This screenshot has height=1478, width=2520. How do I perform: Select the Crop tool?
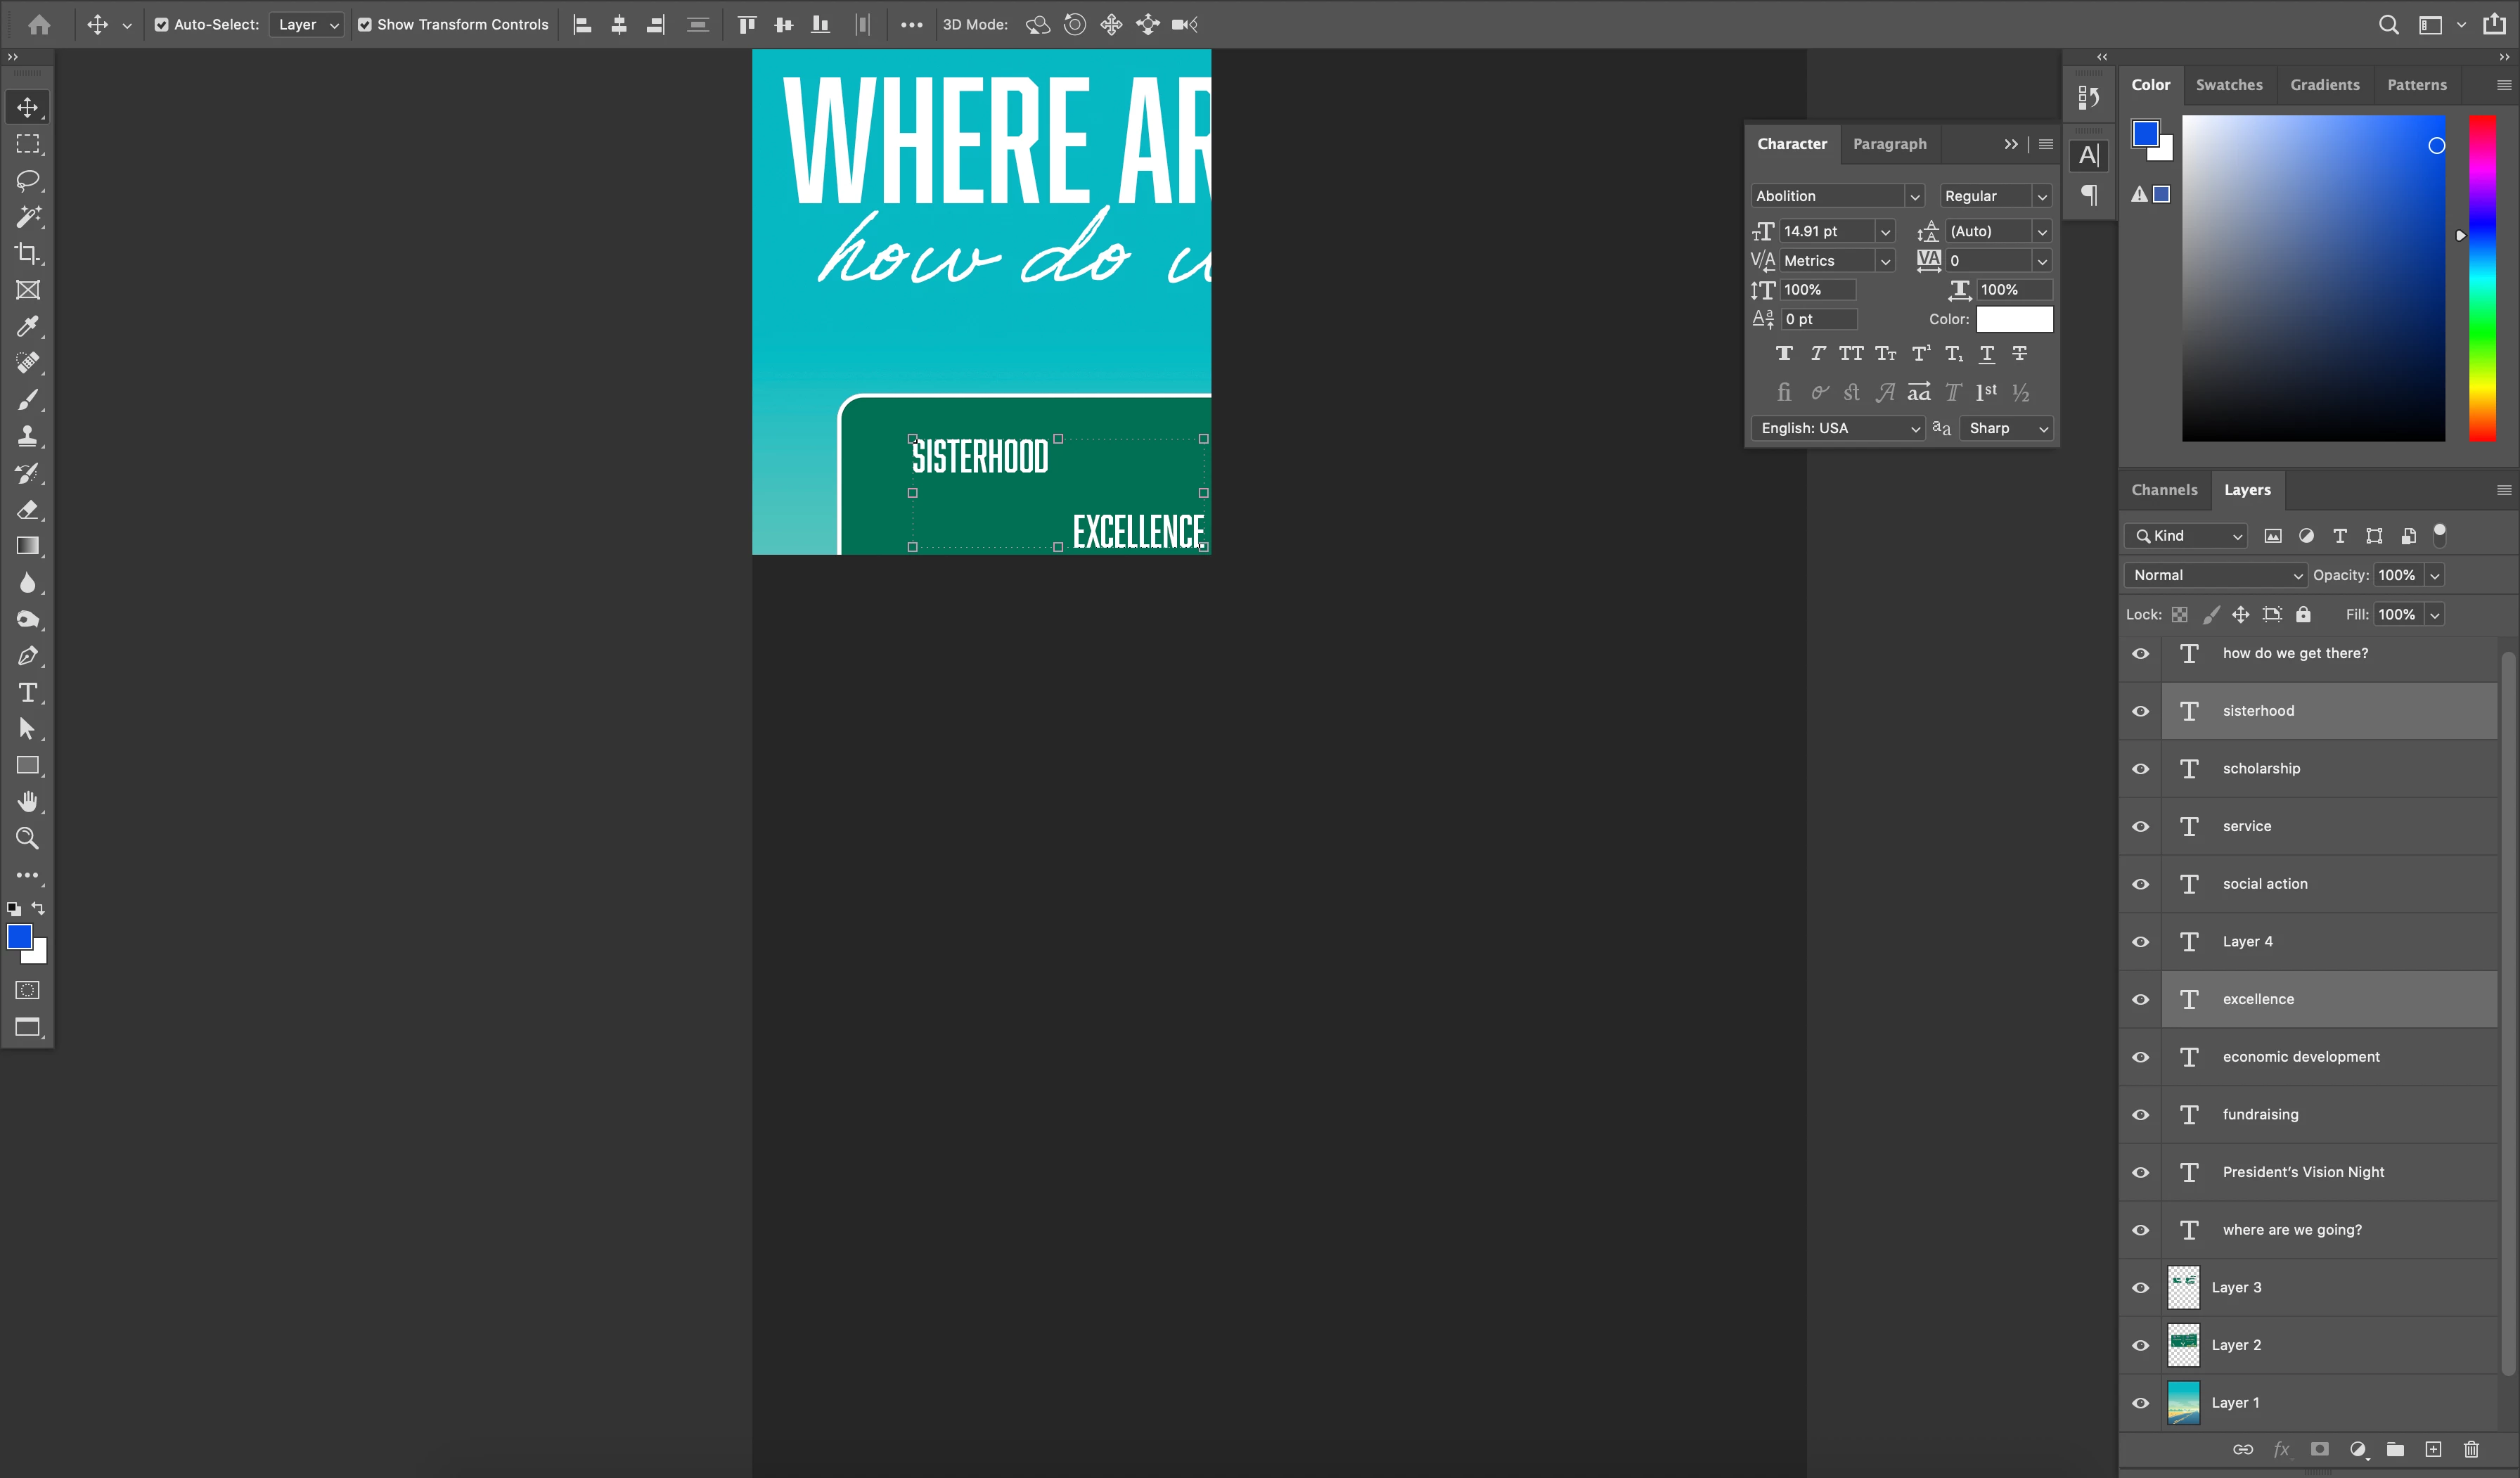tap(27, 253)
